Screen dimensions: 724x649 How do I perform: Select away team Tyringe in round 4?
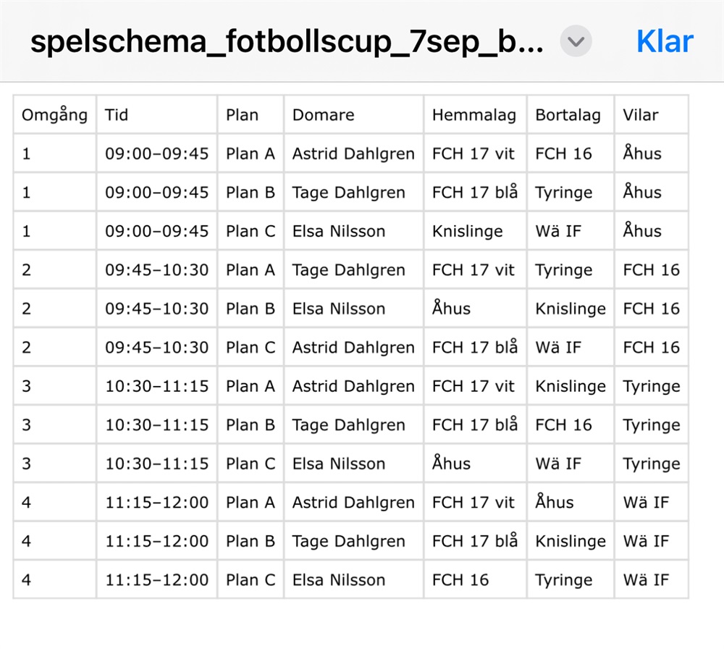tap(563, 580)
